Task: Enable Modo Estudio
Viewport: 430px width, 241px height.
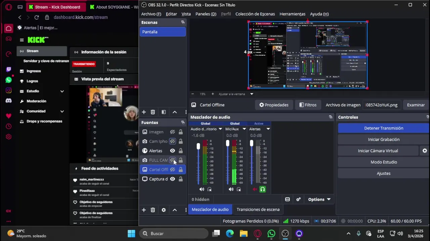Action: [x=384, y=162]
